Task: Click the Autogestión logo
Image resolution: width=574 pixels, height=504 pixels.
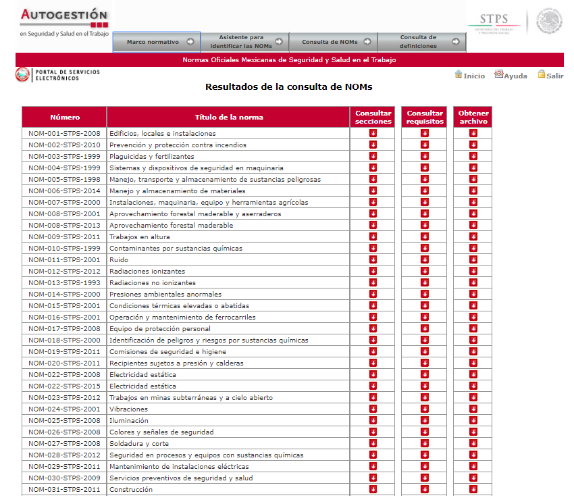Action: click(x=64, y=22)
